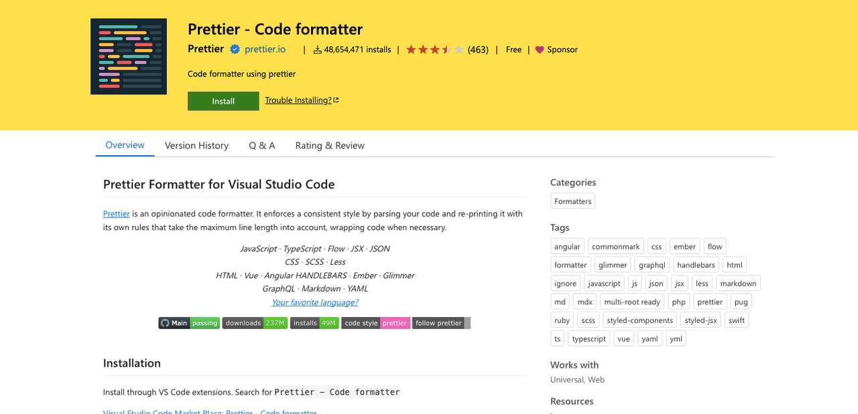Screen dimensions: 858x414
Task: Click the Sponsor link
Action: 562,49
